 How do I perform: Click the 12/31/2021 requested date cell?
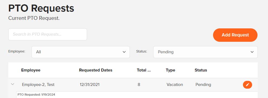coord(90,85)
